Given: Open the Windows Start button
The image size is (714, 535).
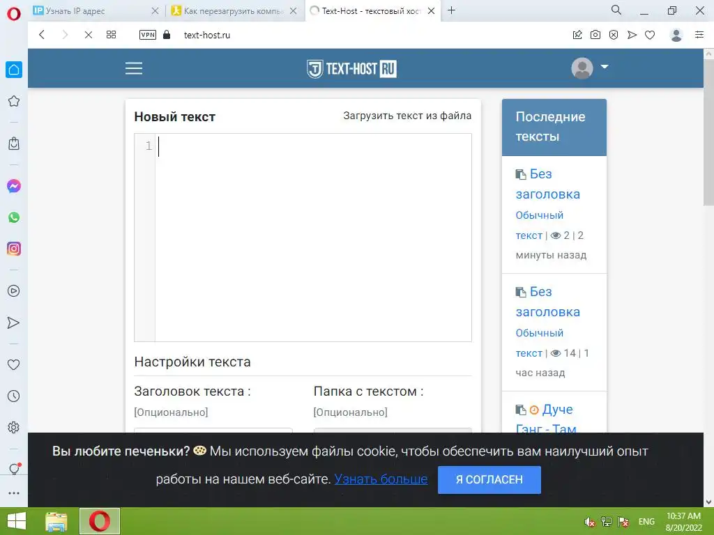Looking at the screenshot, I should (x=17, y=521).
